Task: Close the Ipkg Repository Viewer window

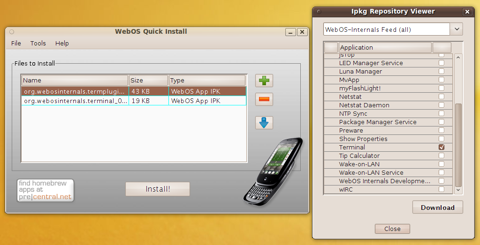Action: (467, 12)
